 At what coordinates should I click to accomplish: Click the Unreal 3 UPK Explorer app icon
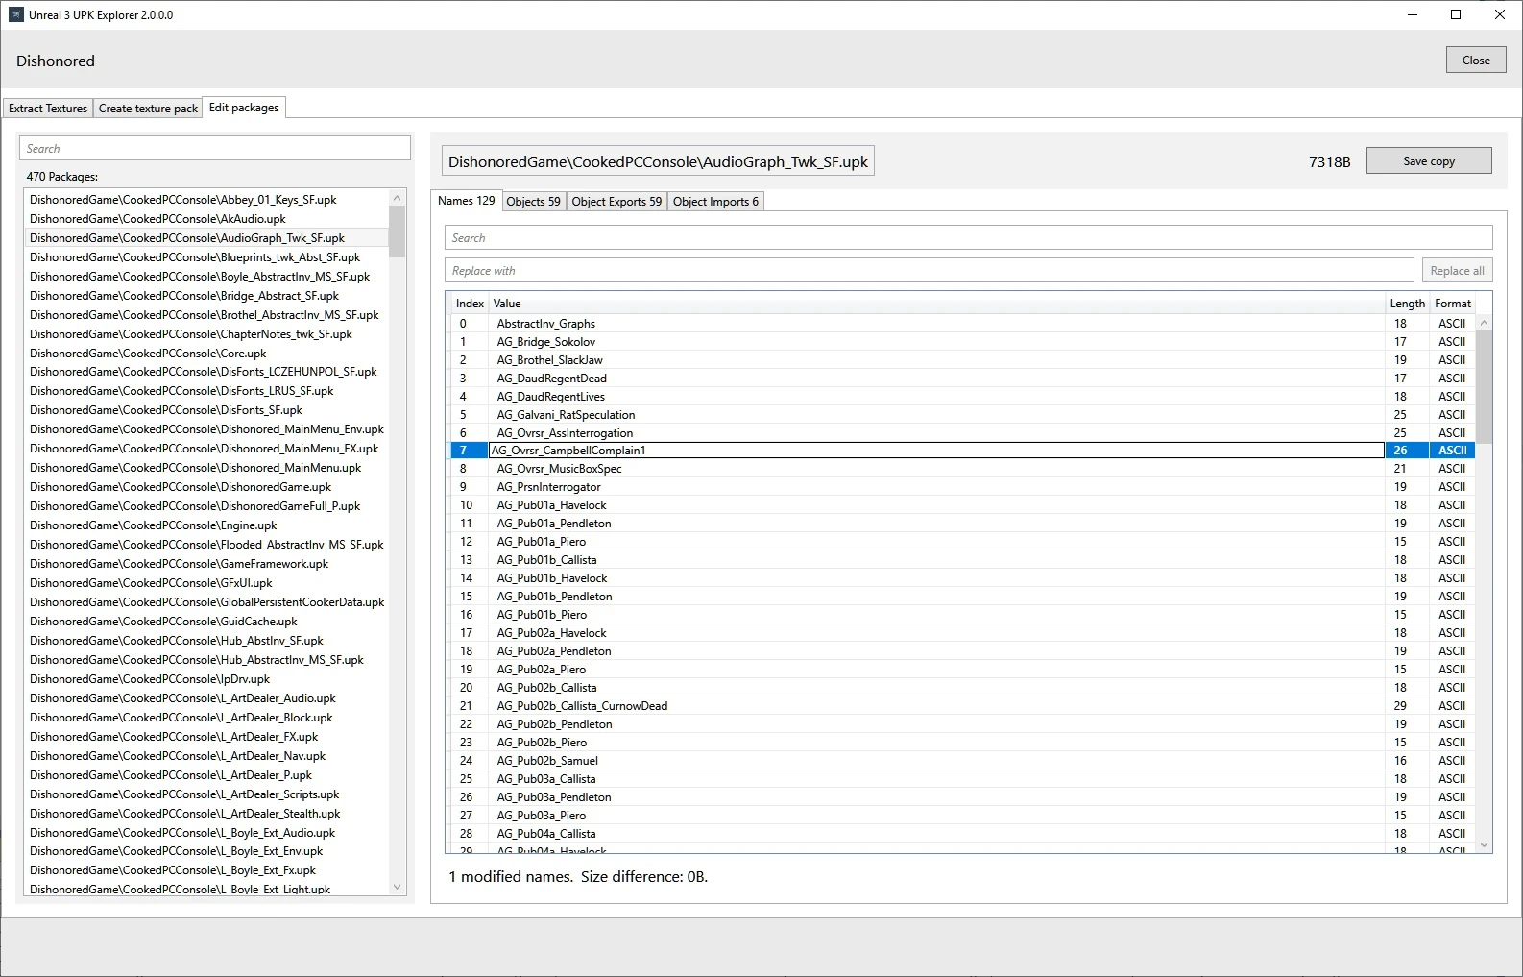click(15, 14)
